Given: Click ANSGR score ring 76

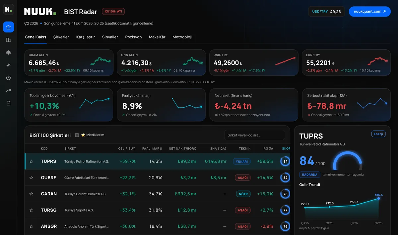Looking at the screenshot, I should coord(285,226).
